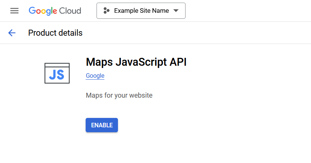Open the Google publisher link
Viewport: 311px width, 163px height.
(95, 76)
